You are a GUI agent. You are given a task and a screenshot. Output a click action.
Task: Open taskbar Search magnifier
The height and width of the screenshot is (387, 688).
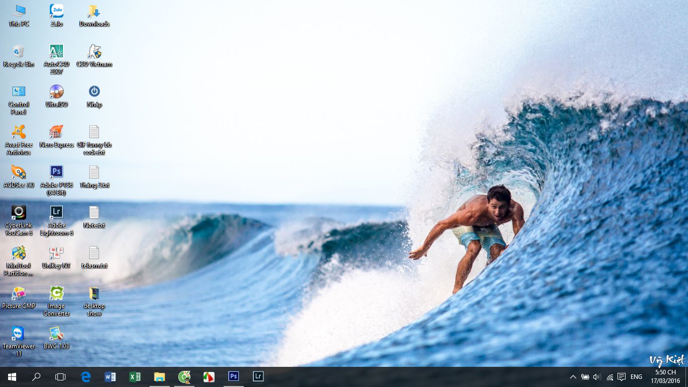tap(36, 377)
